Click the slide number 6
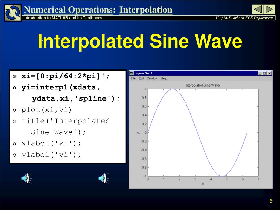Image resolution: width=280 pixels, height=210 pixels. [271, 201]
